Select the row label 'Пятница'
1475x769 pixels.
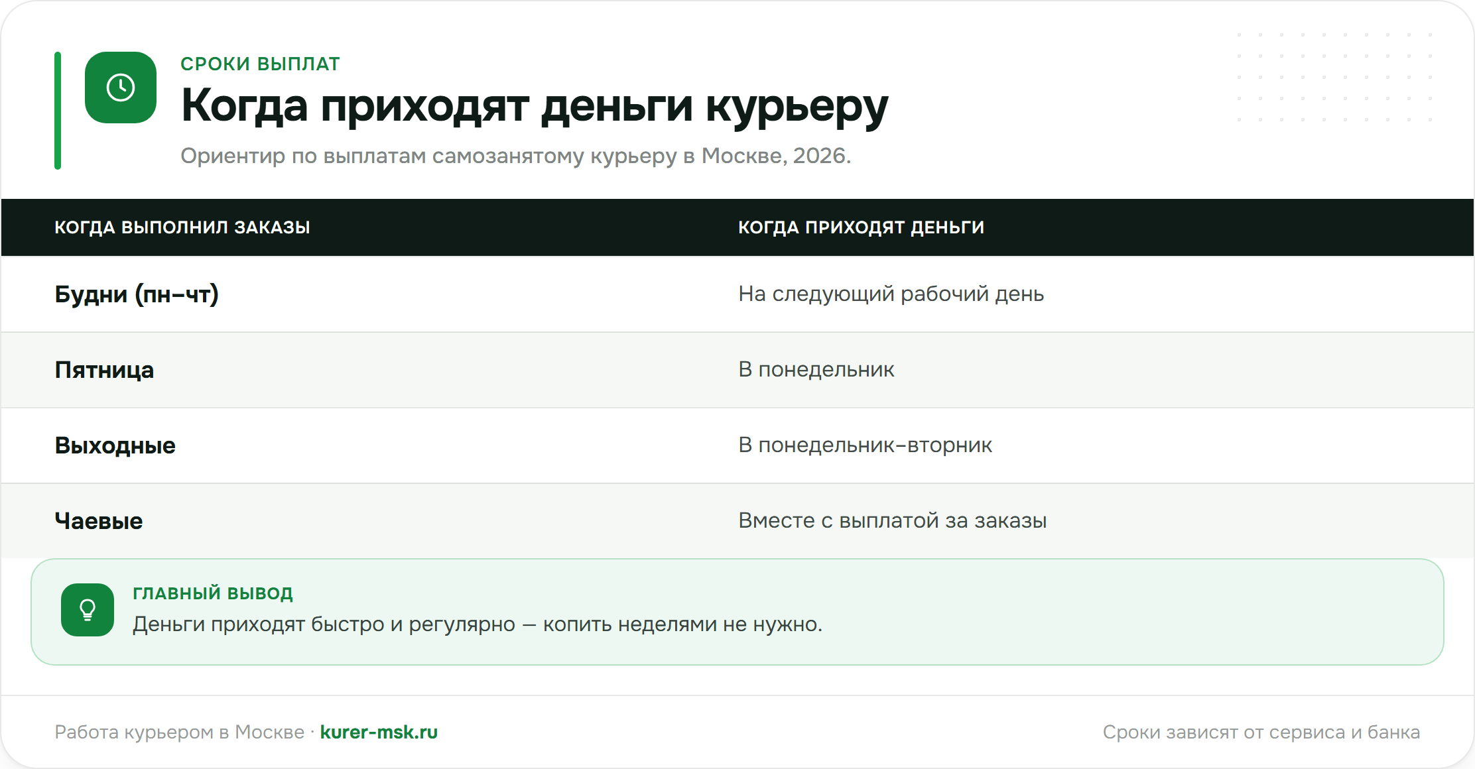click(104, 370)
